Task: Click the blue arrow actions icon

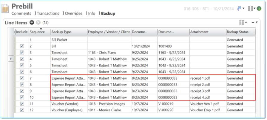Action: pyautogui.click(x=239, y=8)
